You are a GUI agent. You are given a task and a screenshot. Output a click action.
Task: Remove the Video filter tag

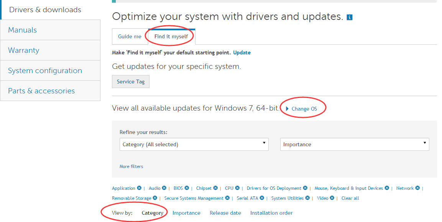[x=332, y=198]
